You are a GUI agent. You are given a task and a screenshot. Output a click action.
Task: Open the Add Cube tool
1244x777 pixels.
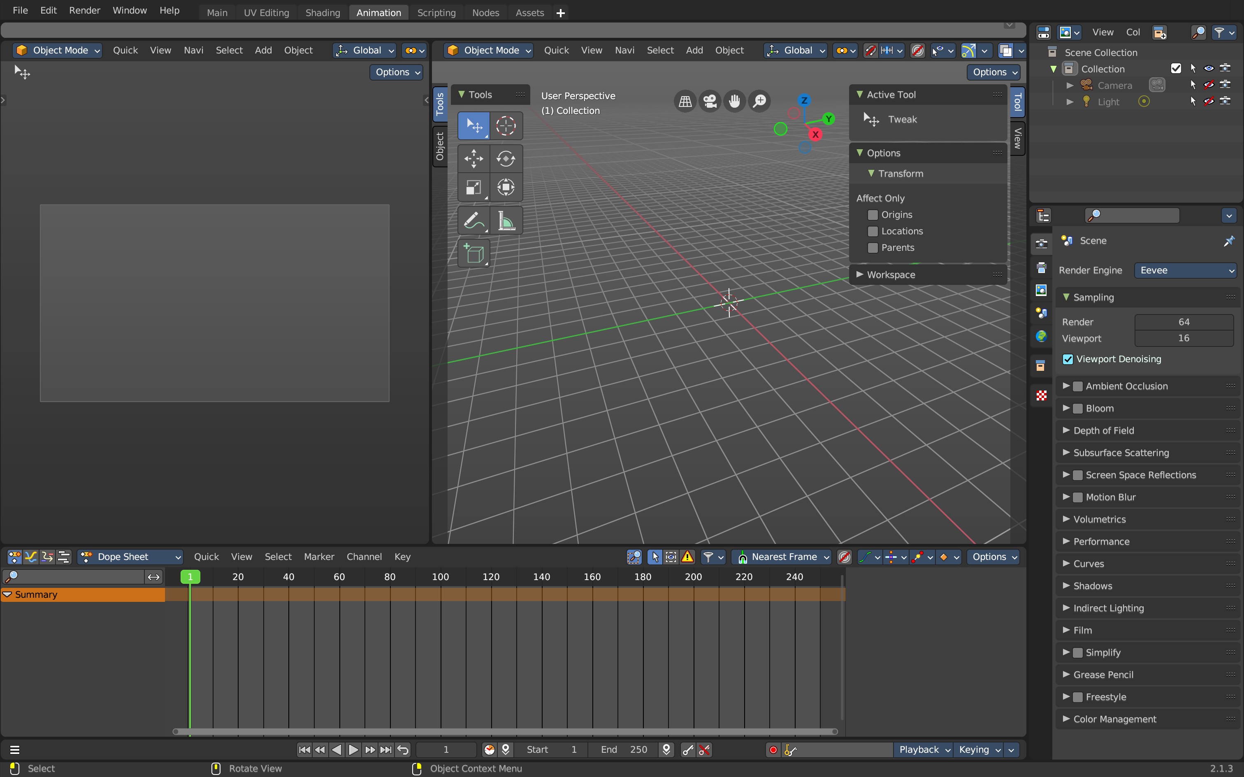(473, 253)
